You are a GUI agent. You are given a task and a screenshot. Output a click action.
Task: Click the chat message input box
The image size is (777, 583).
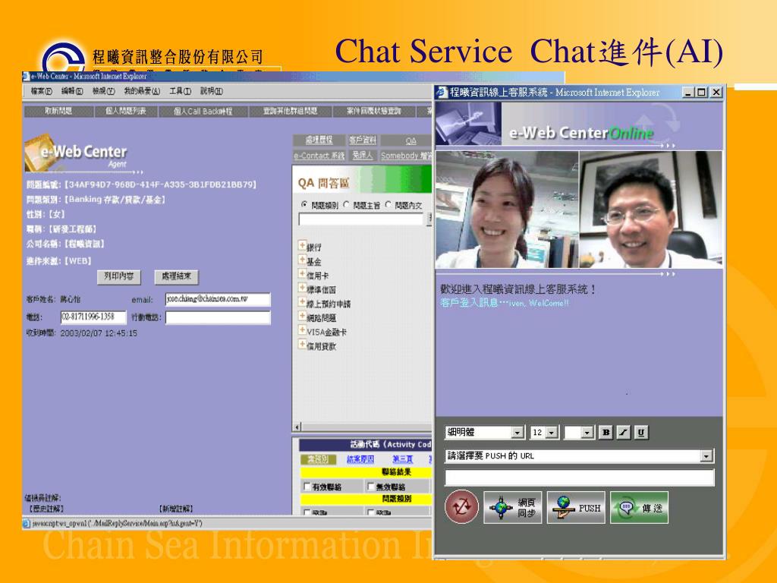coord(579,478)
